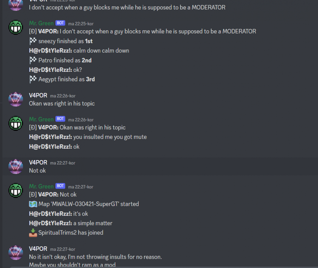Click the map emoji before 'MWALW-030421-SuperGT'
This screenshot has width=318, height=268.
coord(33,204)
